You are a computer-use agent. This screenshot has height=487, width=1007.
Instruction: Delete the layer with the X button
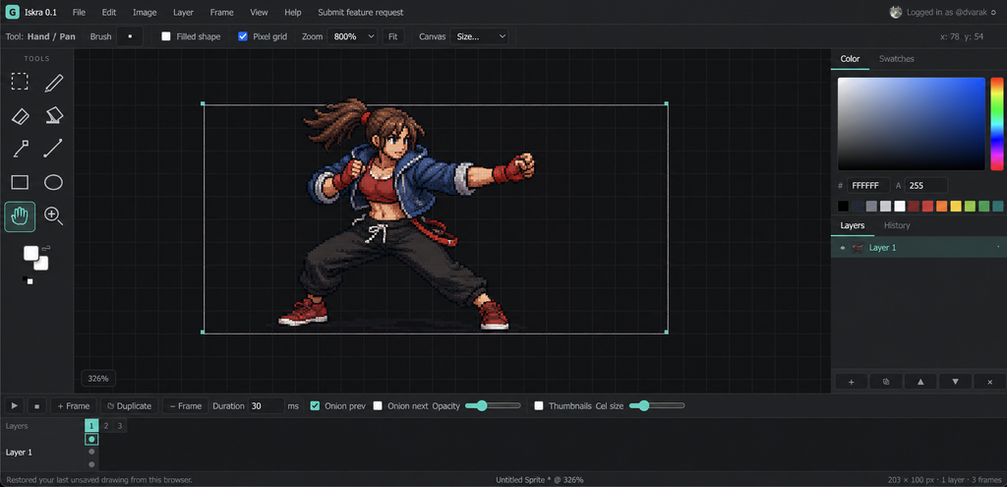point(989,381)
